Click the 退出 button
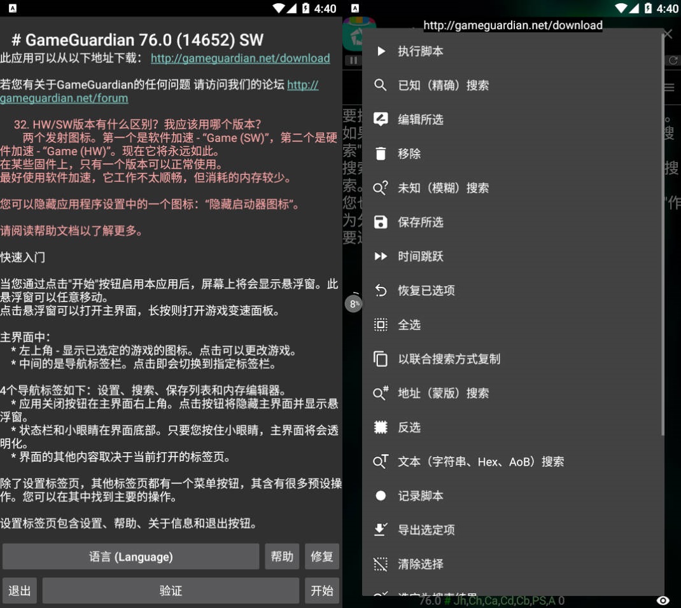 tap(20, 590)
